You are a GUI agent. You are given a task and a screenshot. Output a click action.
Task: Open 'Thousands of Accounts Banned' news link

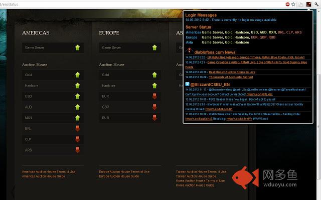231,77
